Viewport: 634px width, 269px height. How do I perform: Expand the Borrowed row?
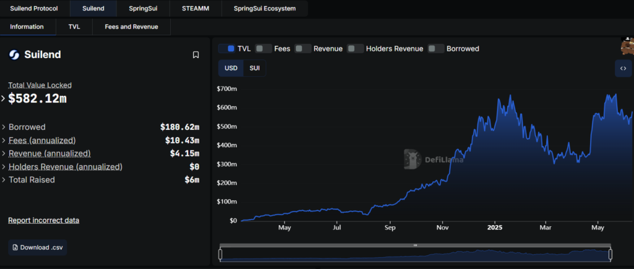tap(4, 127)
